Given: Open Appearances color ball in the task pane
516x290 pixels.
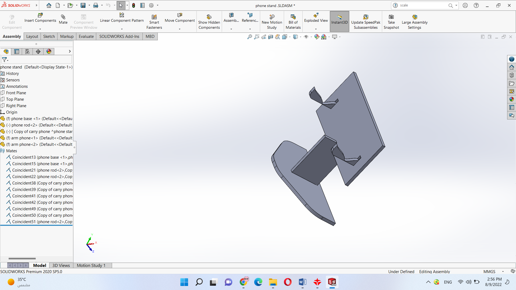Looking at the screenshot, I should tap(511, 99).
